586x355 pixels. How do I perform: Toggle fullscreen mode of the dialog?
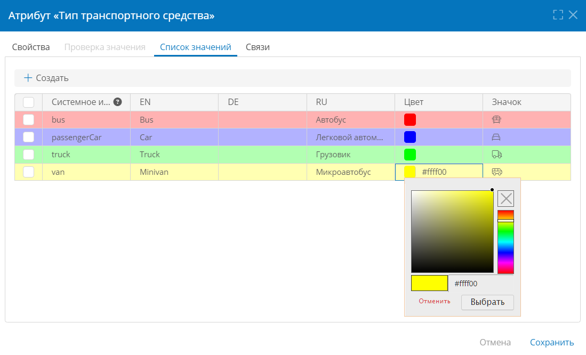click(558, 15)
